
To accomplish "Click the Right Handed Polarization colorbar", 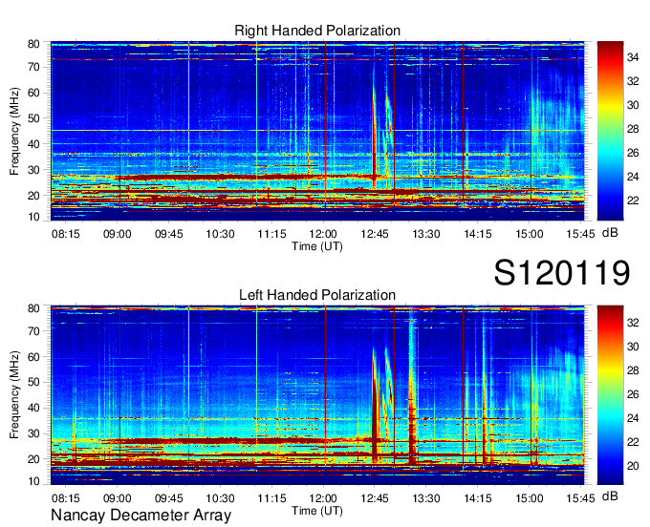I will pyautogui.click(x=610, y=131).
